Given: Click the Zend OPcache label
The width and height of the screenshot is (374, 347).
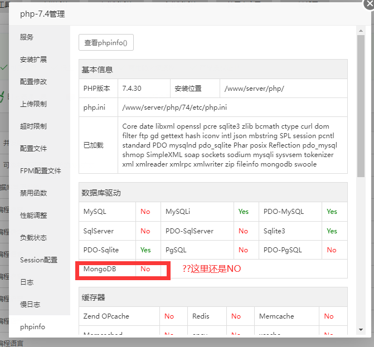Looking at the screenshot, I should (106, 316).
